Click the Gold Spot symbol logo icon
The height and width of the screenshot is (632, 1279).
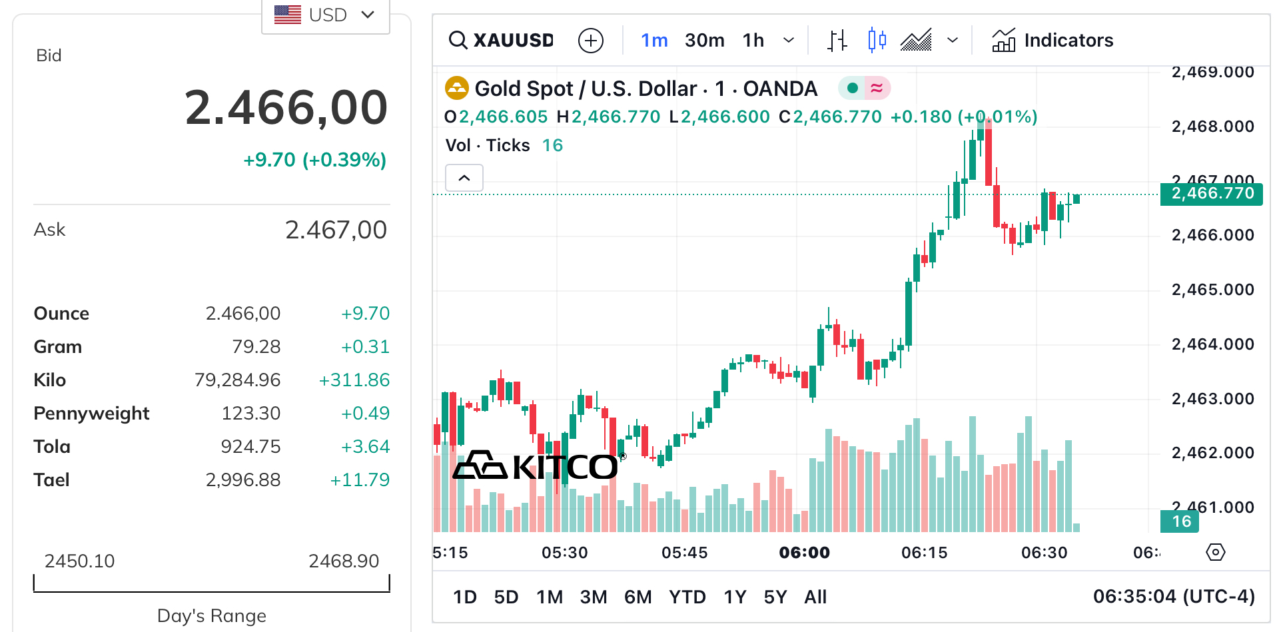click(x=457, y=88)
